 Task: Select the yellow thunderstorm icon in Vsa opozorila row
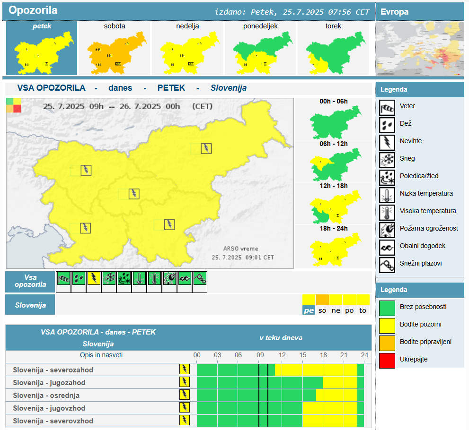pyautogui.click(x=94, y=278)
